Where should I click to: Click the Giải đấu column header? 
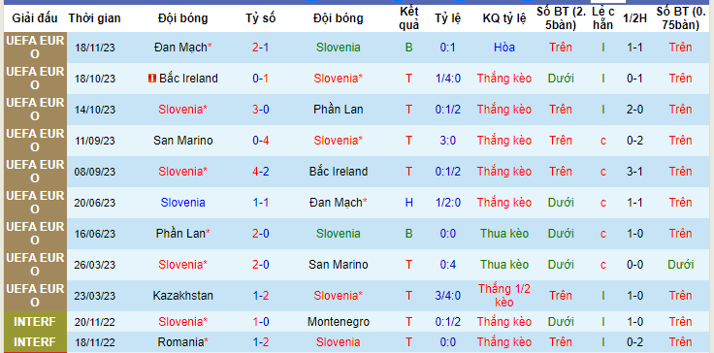point(35,18)
